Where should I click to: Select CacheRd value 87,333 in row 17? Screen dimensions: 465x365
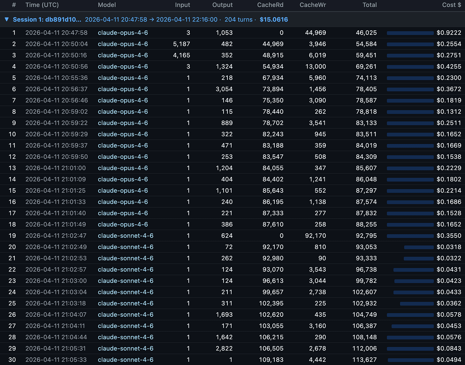pos(273,213)
